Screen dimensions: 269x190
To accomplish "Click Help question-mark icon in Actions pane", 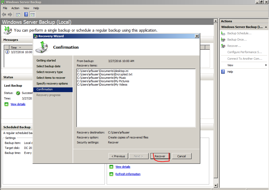I will 223,72.
